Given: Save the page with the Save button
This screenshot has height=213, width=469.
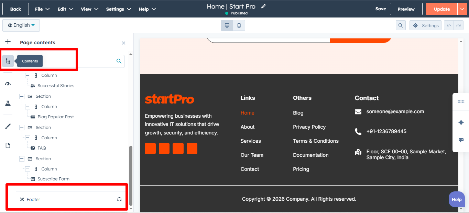Looking at the screenshot, I should pyautogui.click(x=381, y=9).
